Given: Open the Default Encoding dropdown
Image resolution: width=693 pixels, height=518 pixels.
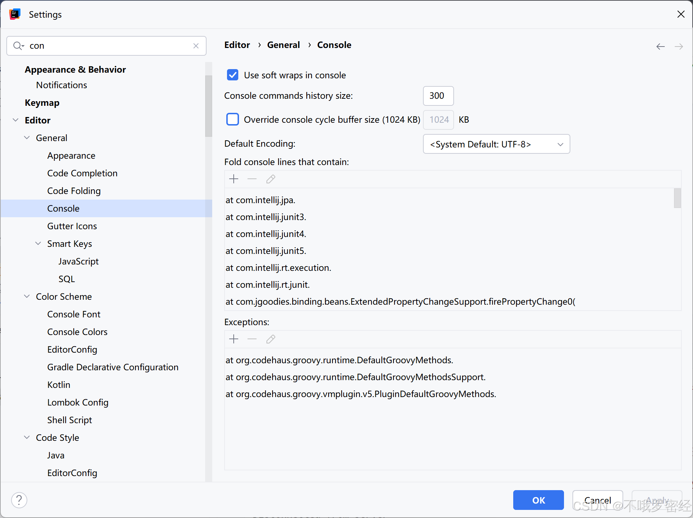Looking at the screenshot, I should (x=496, y=144).
